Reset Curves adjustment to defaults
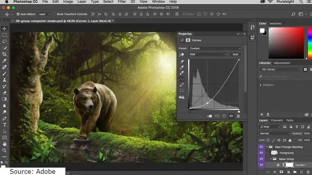This screenshot has width=312, height=175. [224, 116]
